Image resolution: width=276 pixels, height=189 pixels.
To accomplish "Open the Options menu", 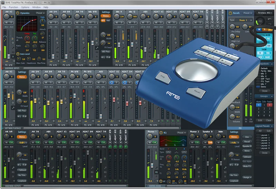I will (x=25, y=7).
